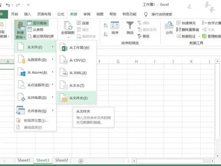Screen dimensions: 221x166
Task: Switch to the Sheet3 tab
Action: click(43, 160)
